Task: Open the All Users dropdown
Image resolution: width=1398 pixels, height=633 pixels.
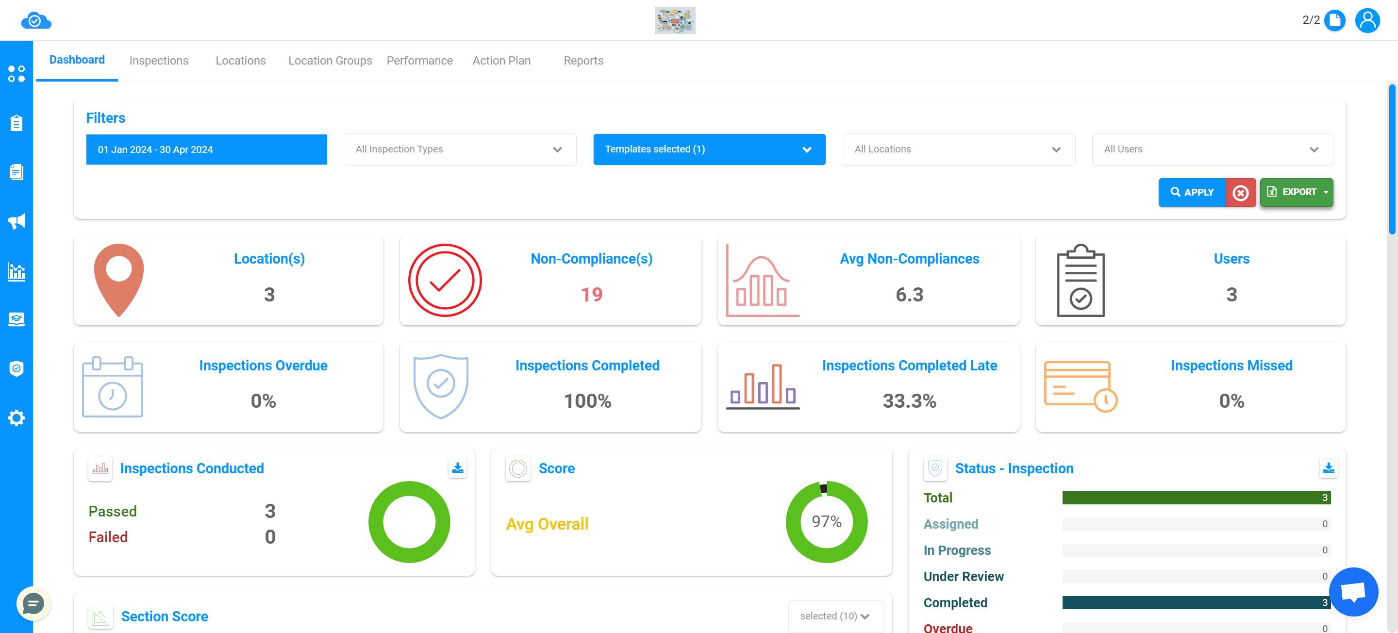Action: (1212, 150)
